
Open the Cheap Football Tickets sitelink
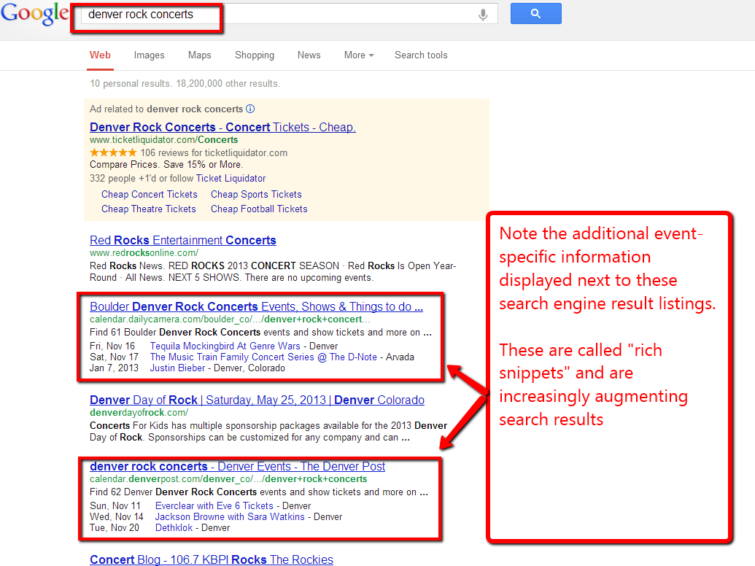coord(259,209)
